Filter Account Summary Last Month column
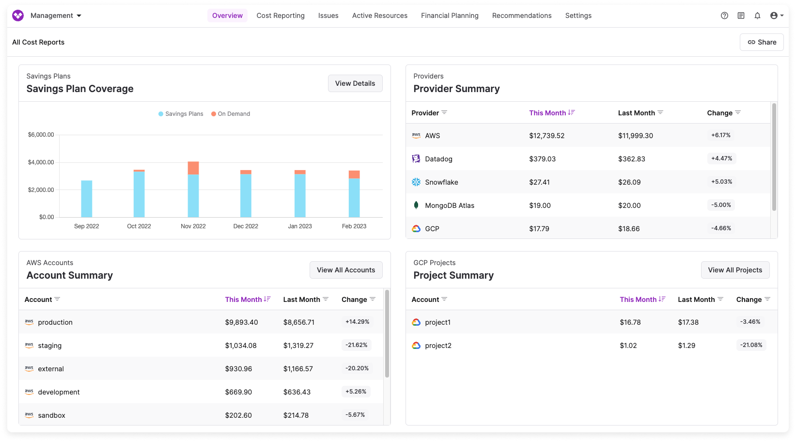 326,299
